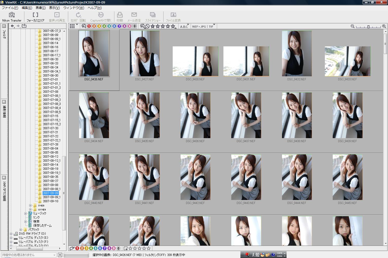Open the 待機中の処理はありません process dropdown
The width and height of the screenshot is (388, 258).
(x=29, y=255)
